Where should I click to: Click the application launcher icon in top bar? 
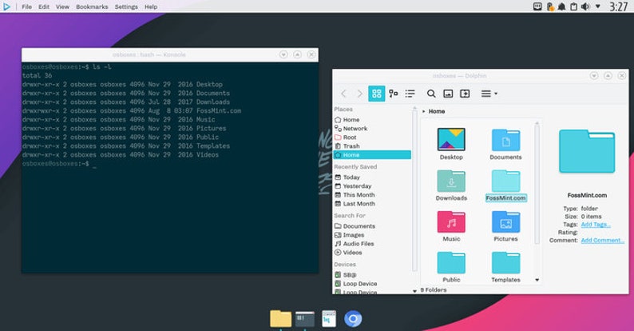7,6
